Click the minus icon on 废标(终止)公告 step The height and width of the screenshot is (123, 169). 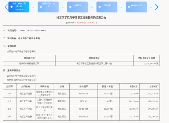41,7
